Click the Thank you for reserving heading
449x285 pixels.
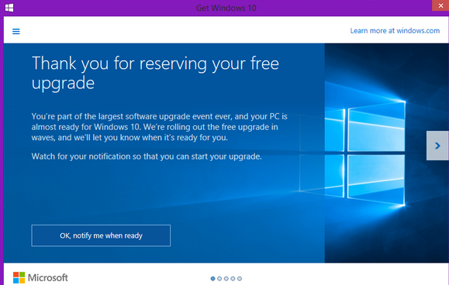(x=155, y=73)
